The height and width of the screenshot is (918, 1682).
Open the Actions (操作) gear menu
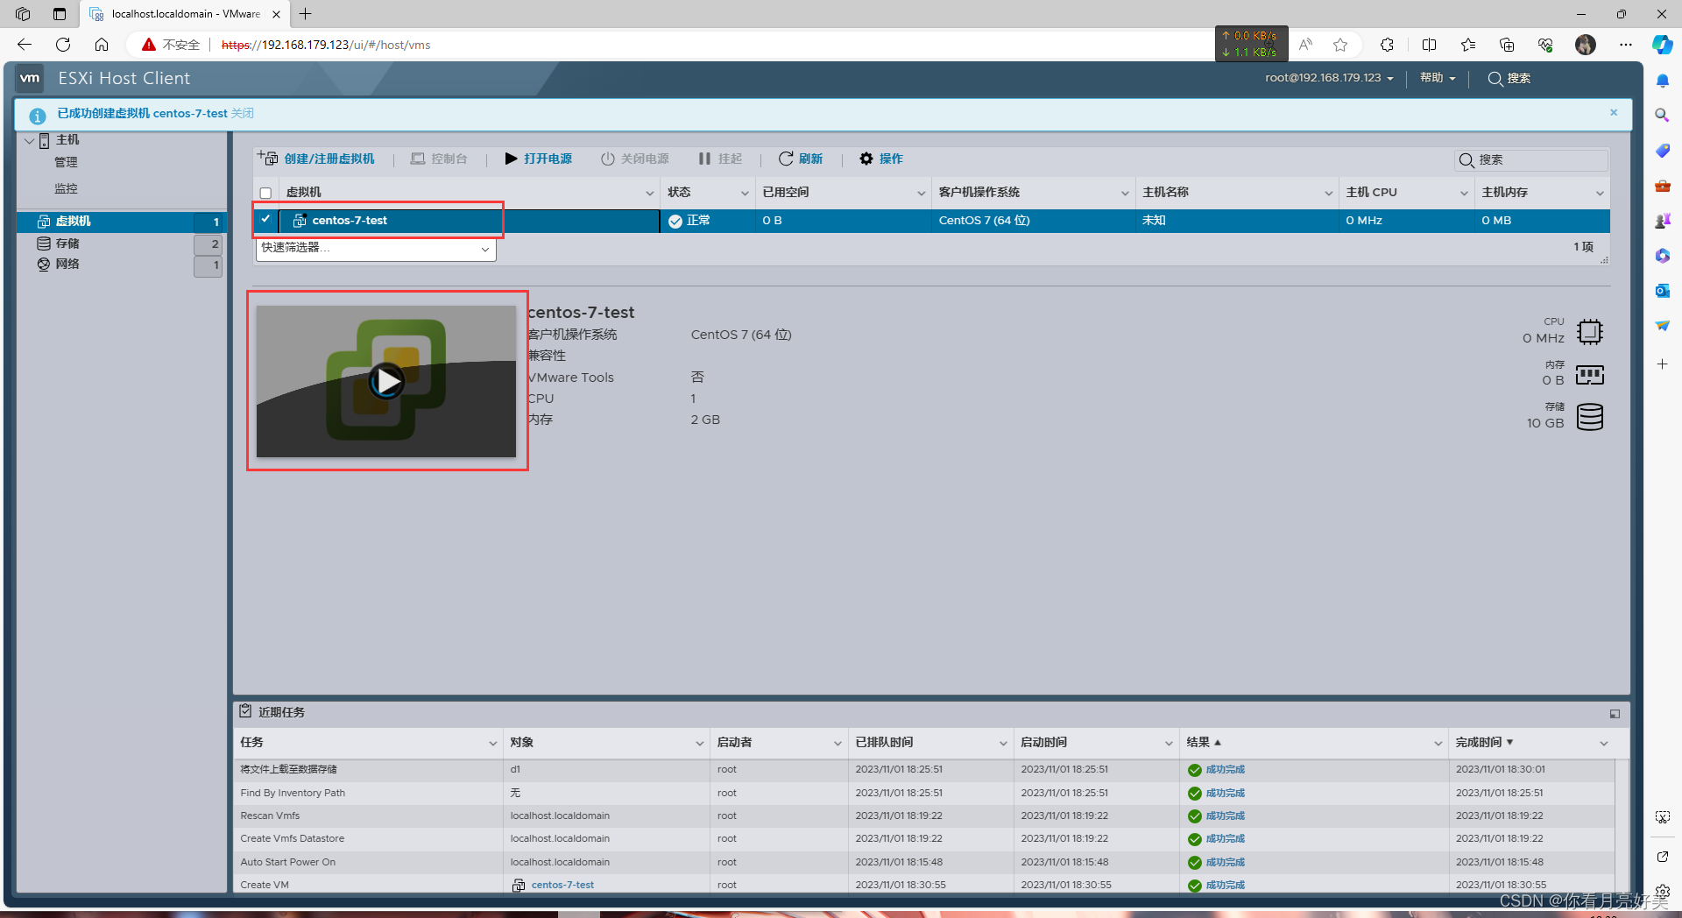[880, 159]
